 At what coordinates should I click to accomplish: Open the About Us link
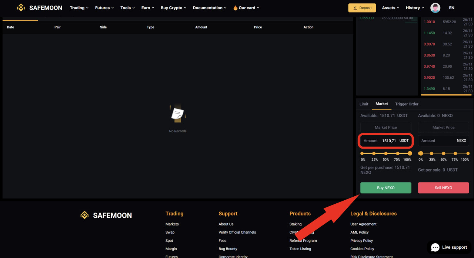pyautogui.click(x=226, y=224)
